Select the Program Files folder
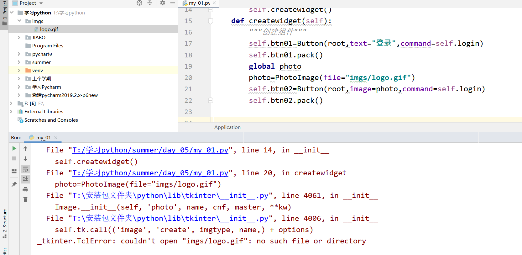Image resolution: width=522 pixels, height=255 pixels. 48,45
